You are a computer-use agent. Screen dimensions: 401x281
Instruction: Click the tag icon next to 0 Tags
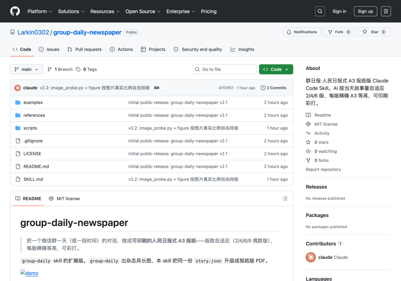coord(78,69)
